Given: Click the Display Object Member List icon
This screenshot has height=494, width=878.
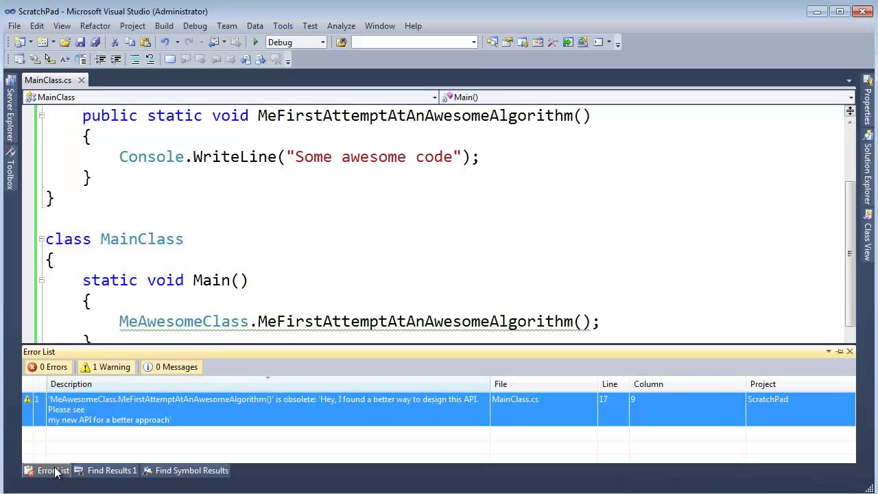Looking at the screenshot, I should tap(19, 59).
